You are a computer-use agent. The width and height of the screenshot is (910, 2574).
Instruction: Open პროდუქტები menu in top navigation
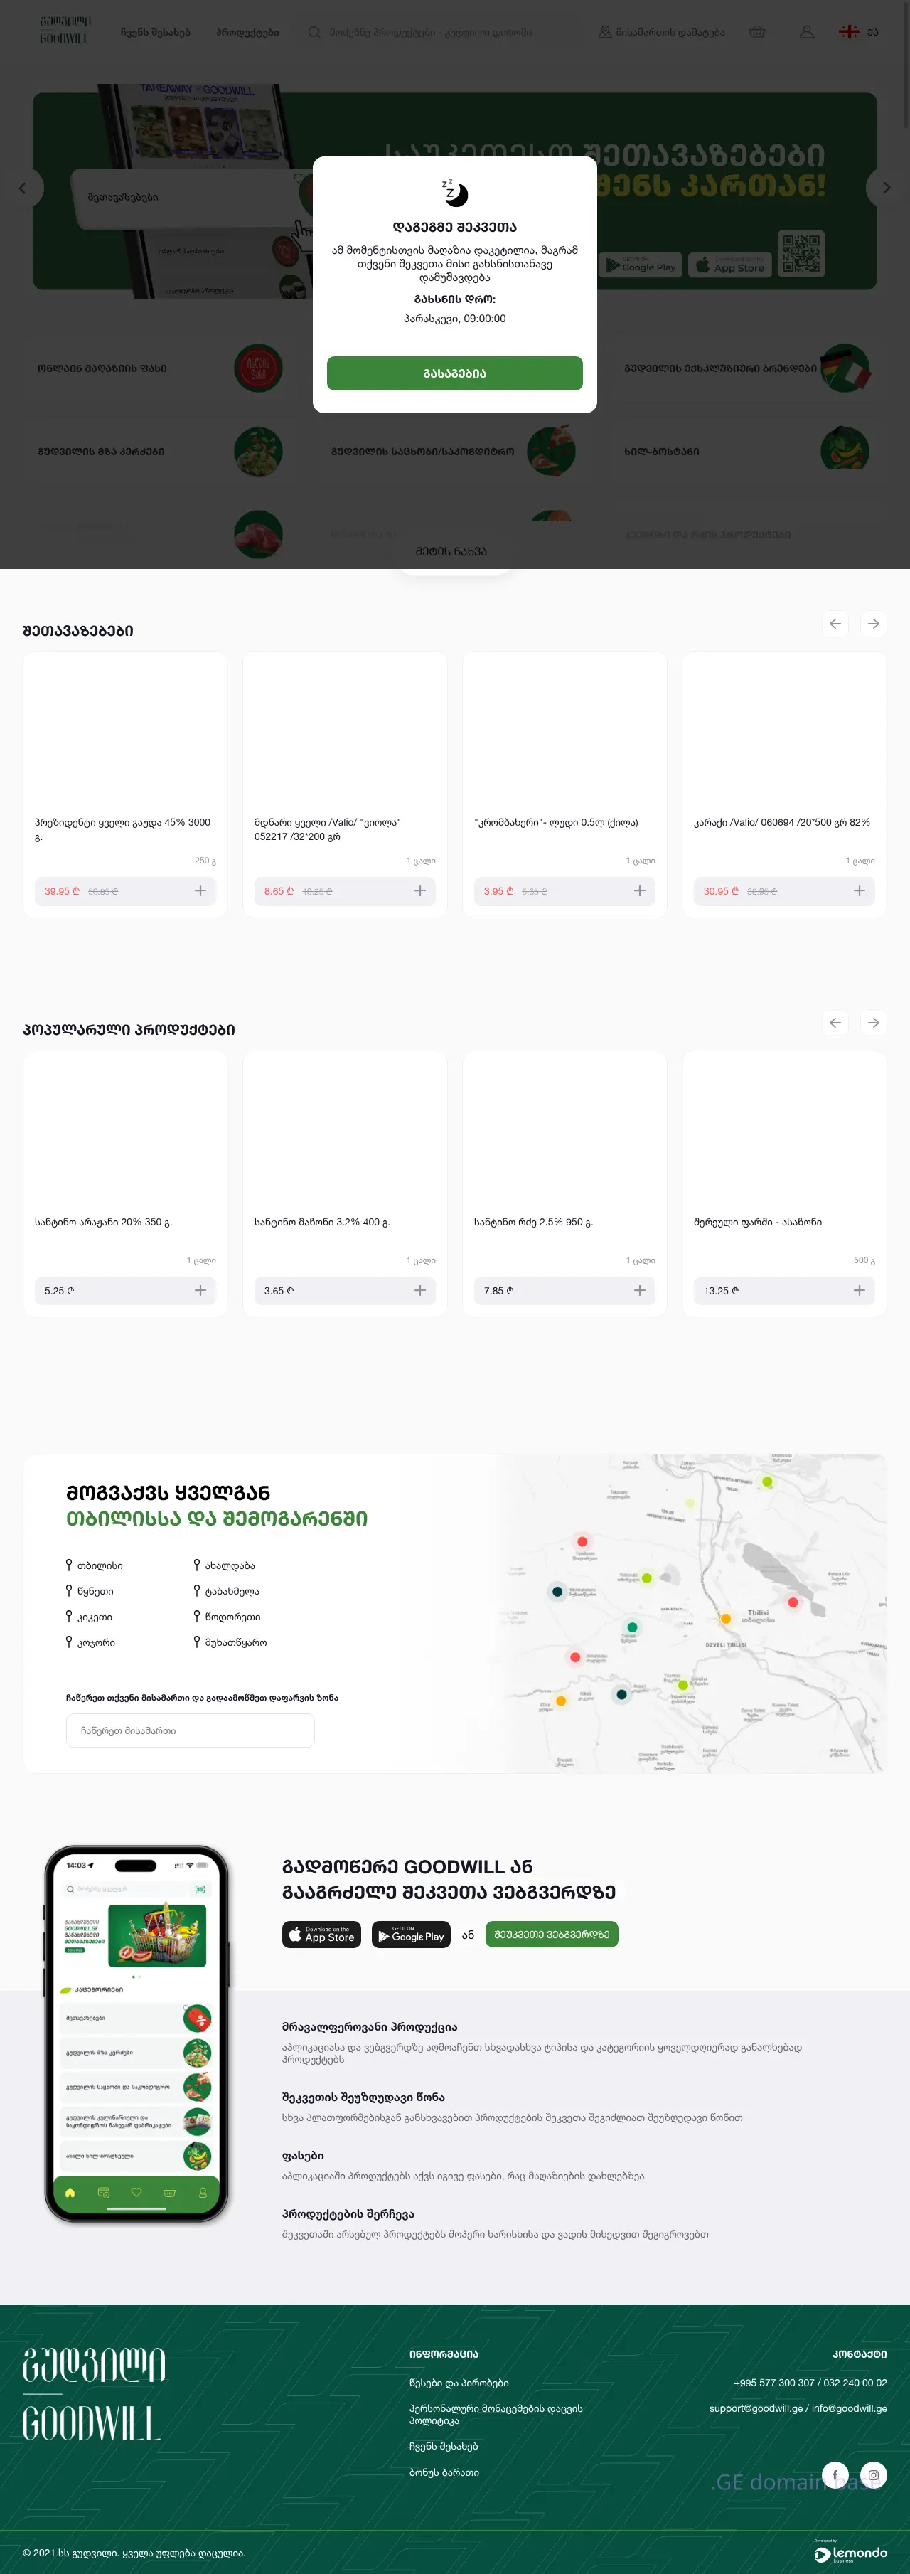tap(247, 33)
